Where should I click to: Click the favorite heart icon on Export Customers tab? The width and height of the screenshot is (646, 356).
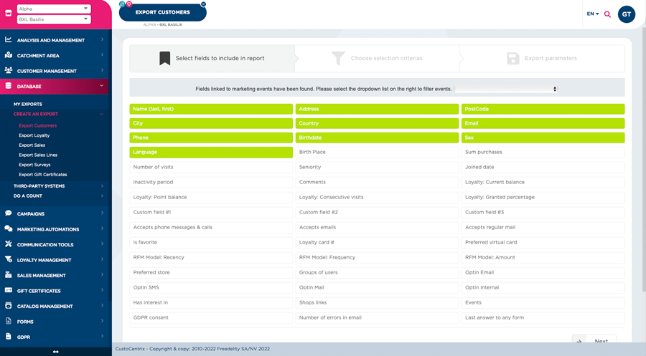(129, 4)
